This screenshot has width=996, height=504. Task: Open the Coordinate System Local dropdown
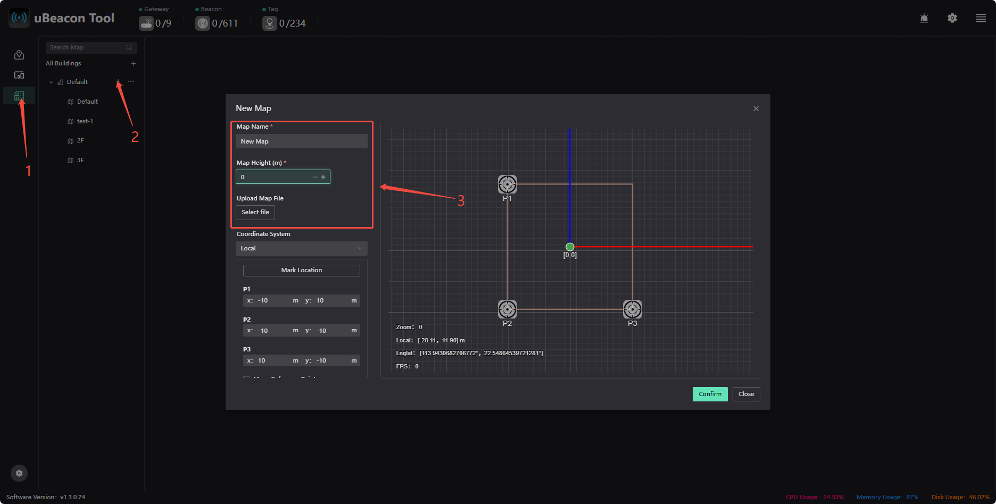302,248
